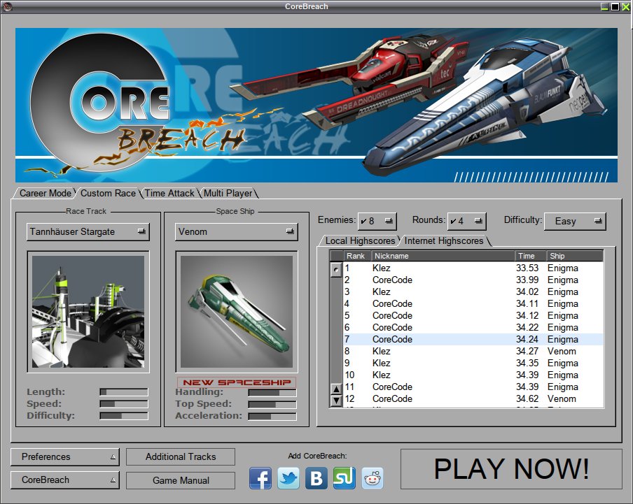This screenshot has height=504, width=633.
Task: Click the CoreBreach banner image
Action: [316, 105]
